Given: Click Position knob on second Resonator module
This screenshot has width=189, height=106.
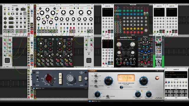Looking at the screenshot, I should click(x=91, y=19).
